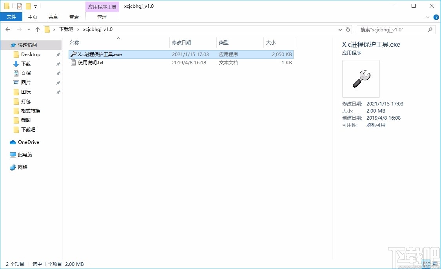Expand the ribbon with the chevron

427,17
